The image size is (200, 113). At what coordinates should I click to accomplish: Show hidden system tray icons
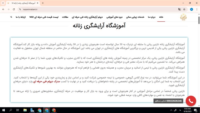pyautogui.click(x=171, y=110)
